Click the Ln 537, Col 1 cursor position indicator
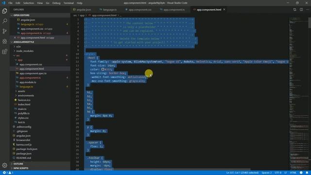 pyautogui.click(x=242, y=173)
